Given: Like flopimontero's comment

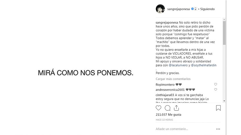Looking at the screenshot, I should (x=215, y=84).
